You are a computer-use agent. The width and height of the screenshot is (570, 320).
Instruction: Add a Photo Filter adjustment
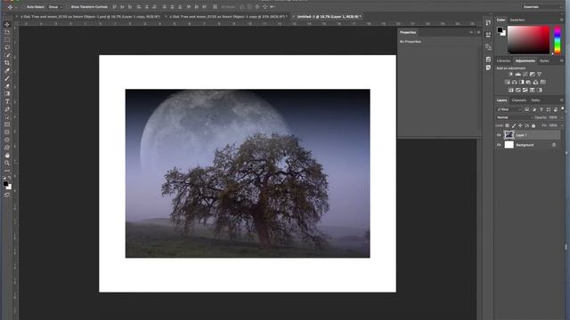click(x=528, y=82)
